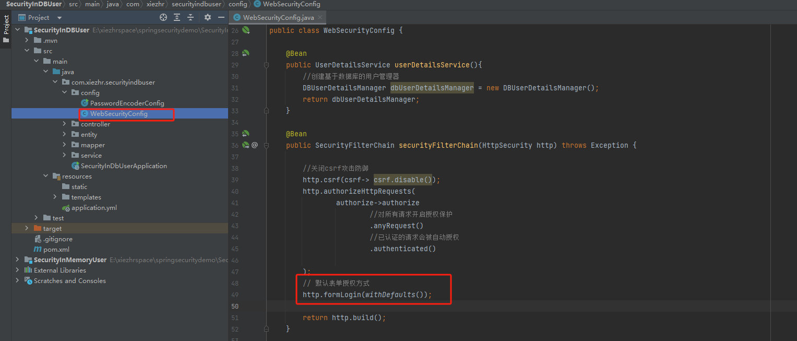Click the Spring bean gutter icon on line 28

click(245, 53)
